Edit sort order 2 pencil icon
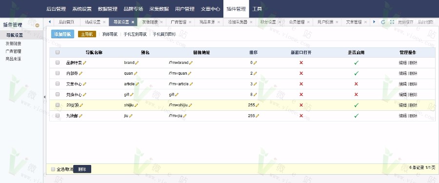Screen dimensions: 439x183 coord(255,73)
